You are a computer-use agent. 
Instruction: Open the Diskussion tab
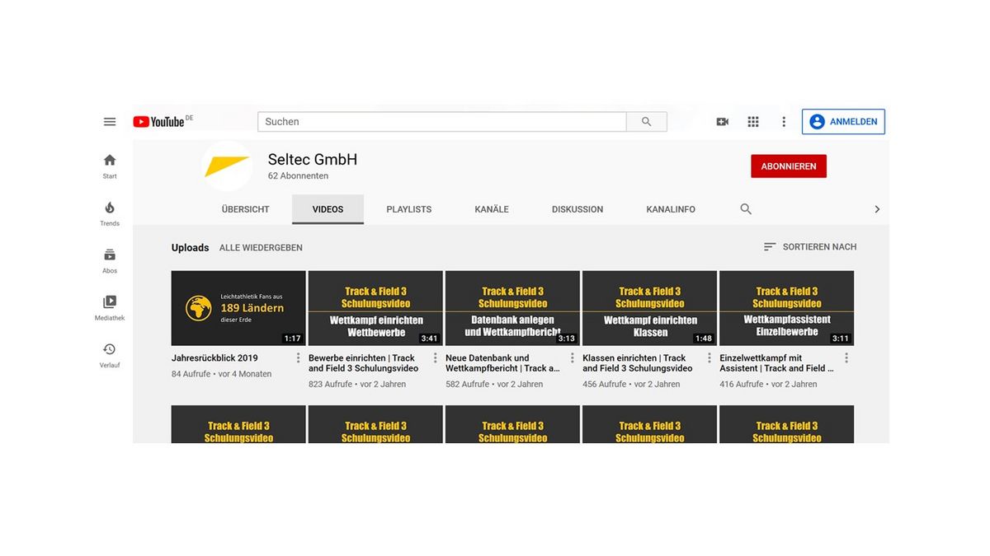577,209
